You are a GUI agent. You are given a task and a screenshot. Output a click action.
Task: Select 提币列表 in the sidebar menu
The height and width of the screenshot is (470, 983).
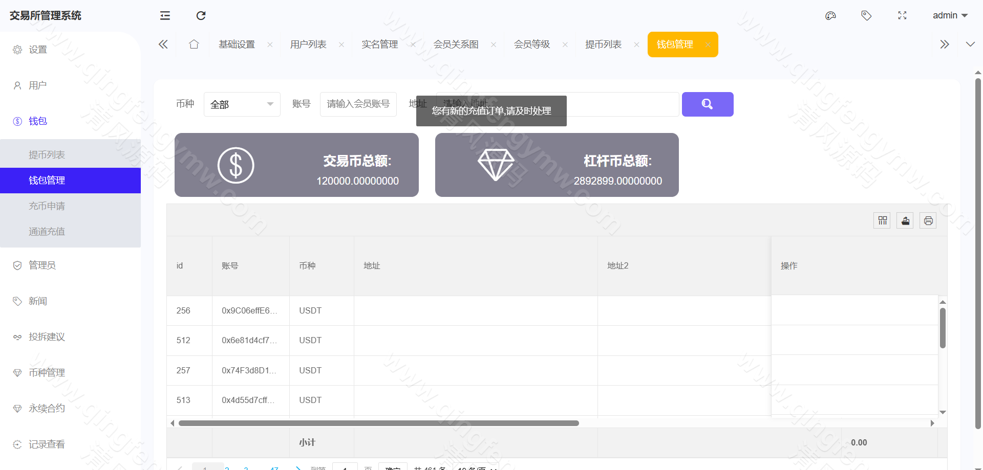pyautogui.click(x=47, y=154)
